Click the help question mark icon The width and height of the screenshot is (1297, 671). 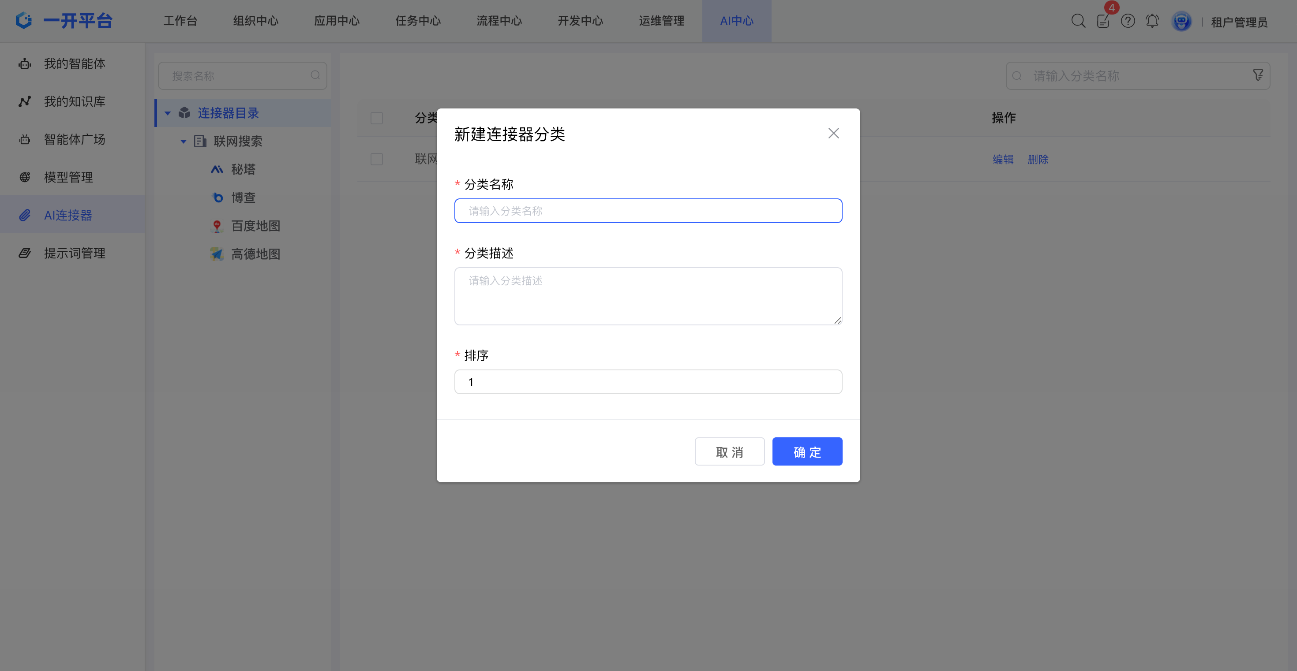1128,21
